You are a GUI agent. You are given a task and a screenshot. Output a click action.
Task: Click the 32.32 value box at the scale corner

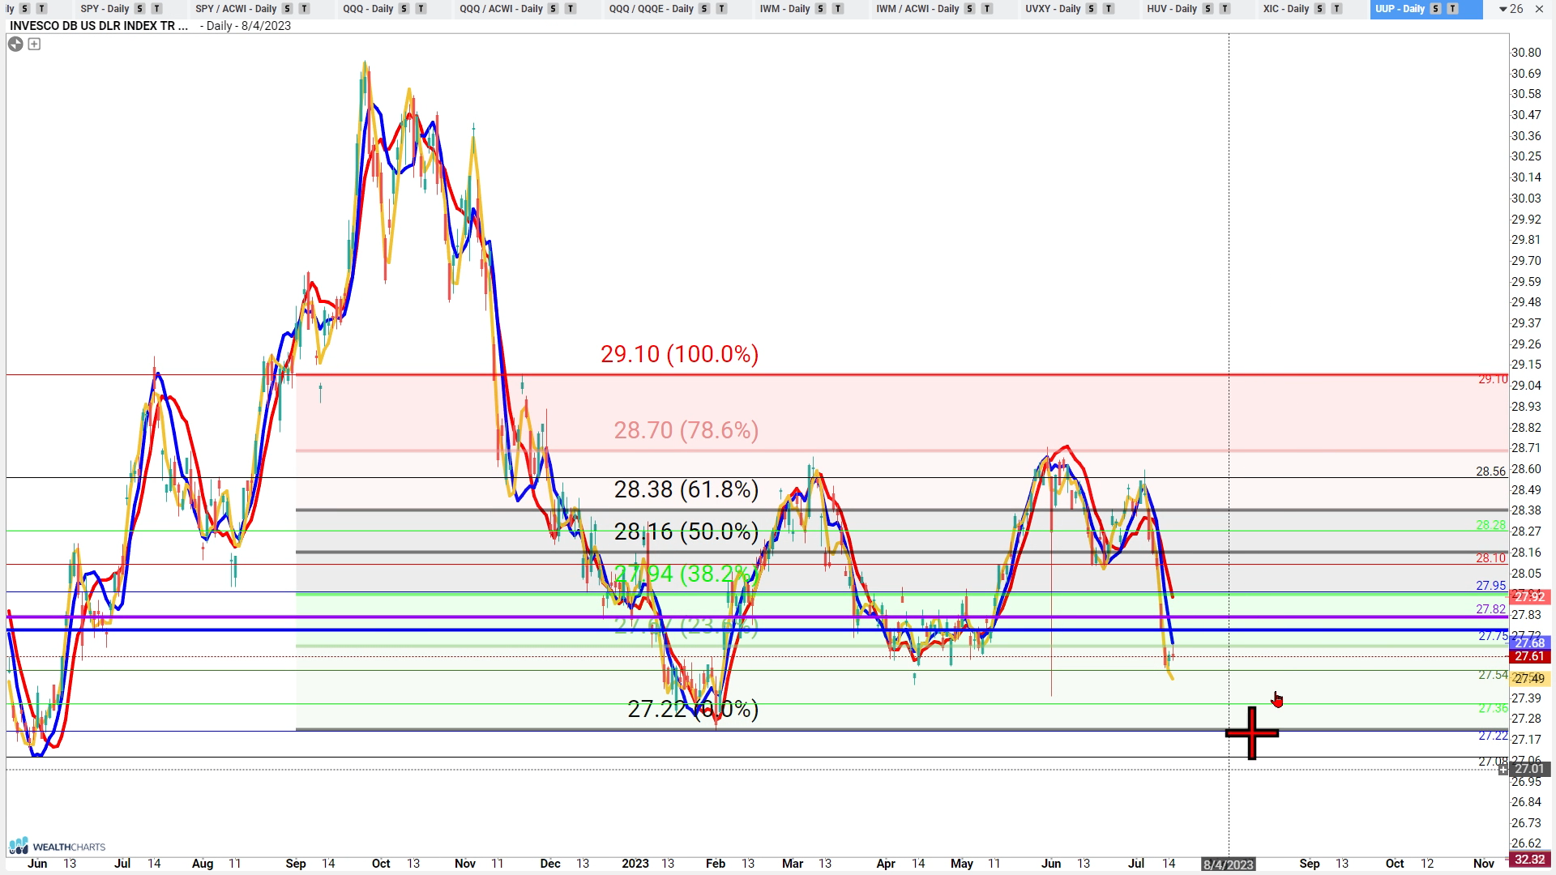(x=1530, y=860)
